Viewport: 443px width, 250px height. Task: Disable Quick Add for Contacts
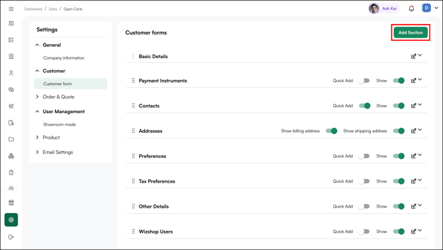point(364,106)
